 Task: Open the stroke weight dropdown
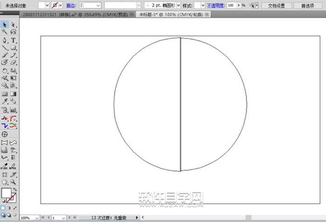click(98, 6)
